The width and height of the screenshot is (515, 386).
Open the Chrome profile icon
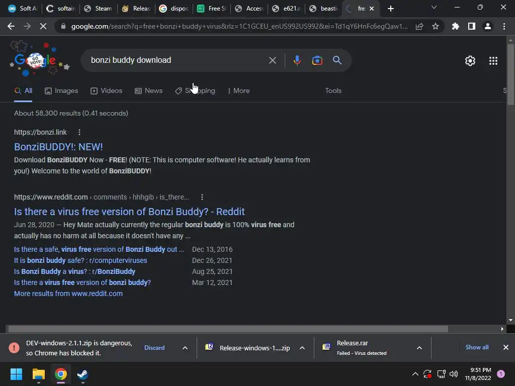(488, 26)
